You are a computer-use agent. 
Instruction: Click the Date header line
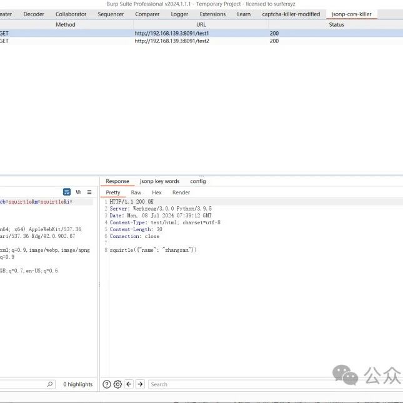[161, 216]
